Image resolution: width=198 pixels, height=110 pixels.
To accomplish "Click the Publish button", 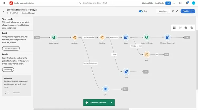I will (186, 11).
